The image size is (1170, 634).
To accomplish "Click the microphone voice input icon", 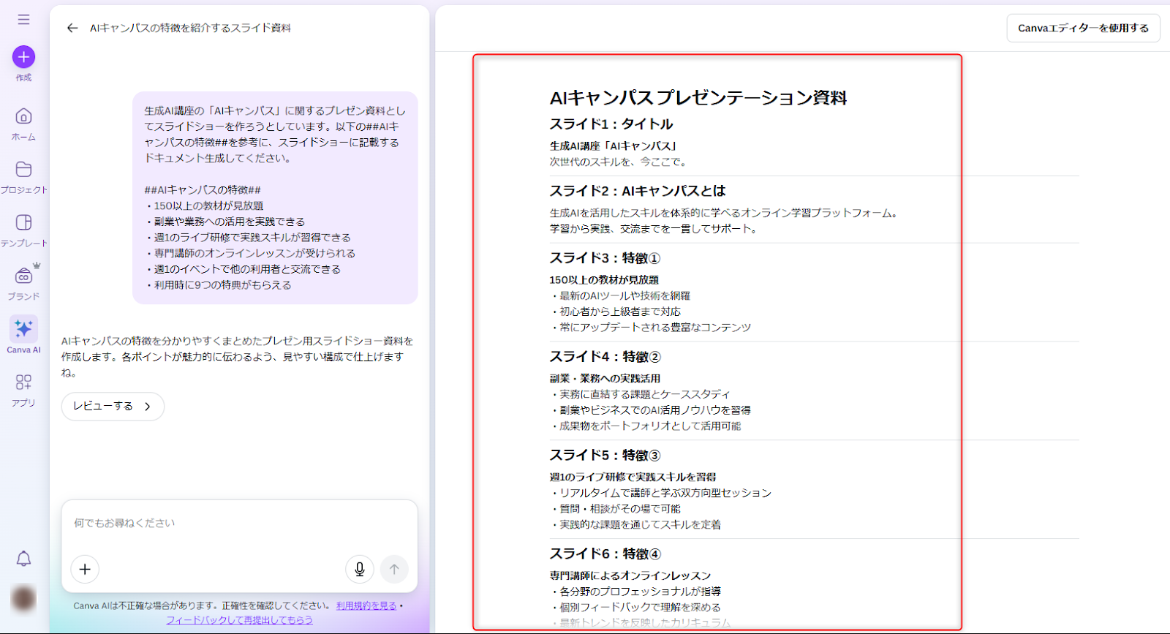I will (359, 569).
